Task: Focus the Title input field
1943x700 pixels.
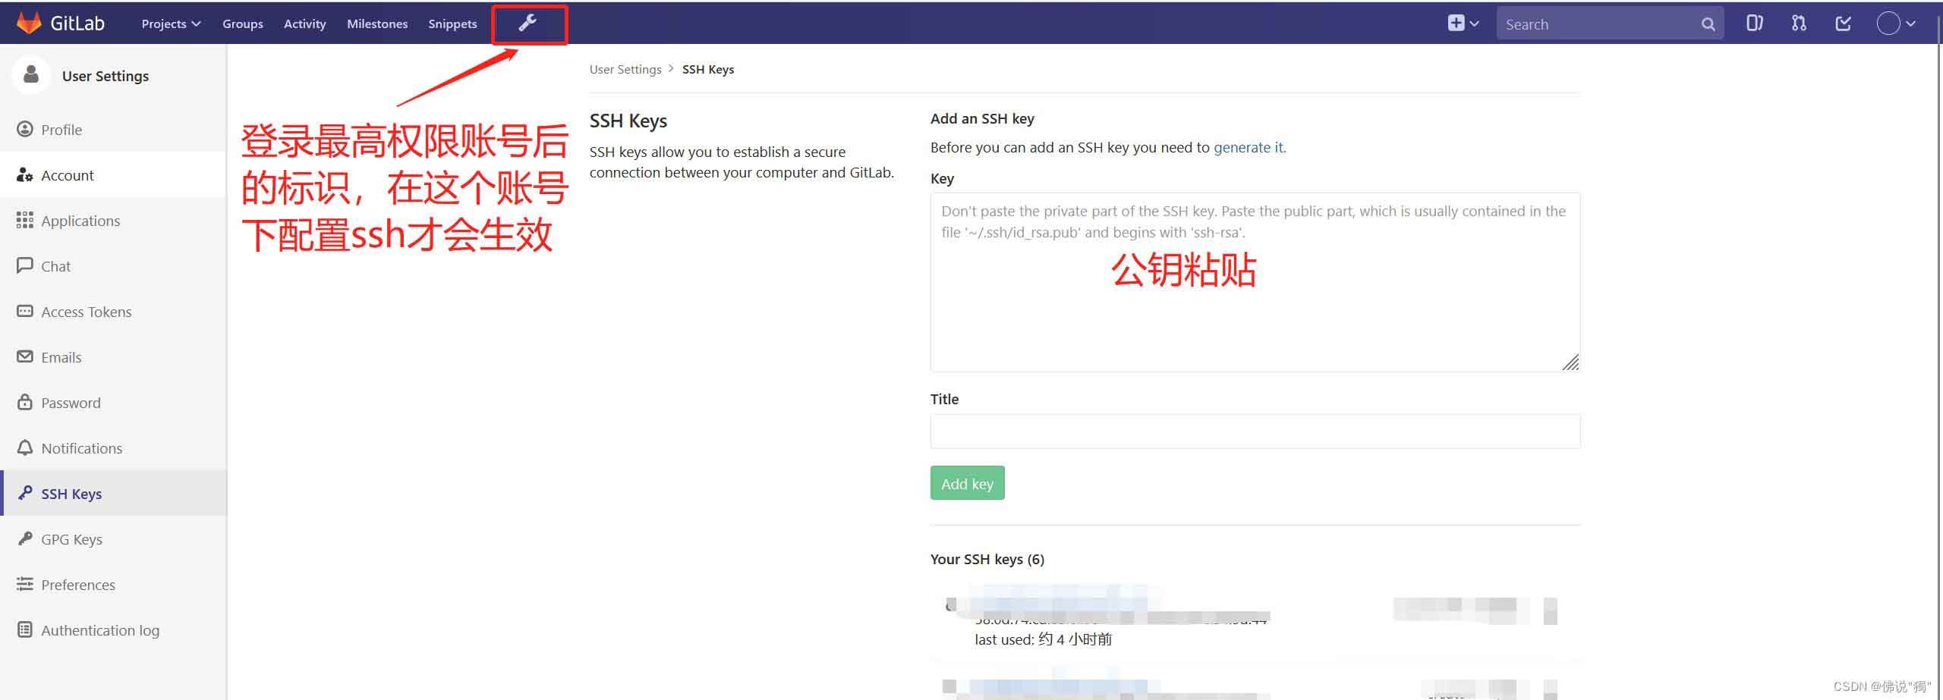Action: [1255, 431]
